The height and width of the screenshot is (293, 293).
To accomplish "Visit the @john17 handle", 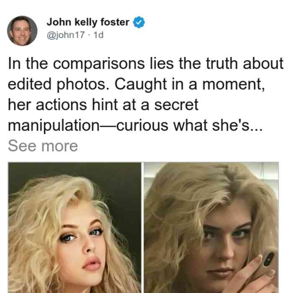I will click(66, 35).
